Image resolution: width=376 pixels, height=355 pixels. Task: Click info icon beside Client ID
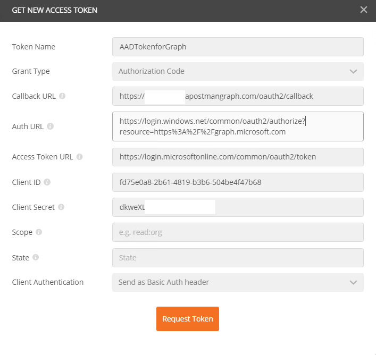(47, 182)
